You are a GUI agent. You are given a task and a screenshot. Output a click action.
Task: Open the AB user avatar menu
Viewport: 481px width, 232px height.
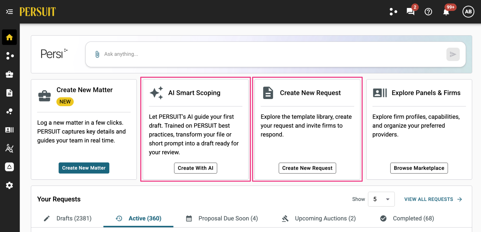468,12
